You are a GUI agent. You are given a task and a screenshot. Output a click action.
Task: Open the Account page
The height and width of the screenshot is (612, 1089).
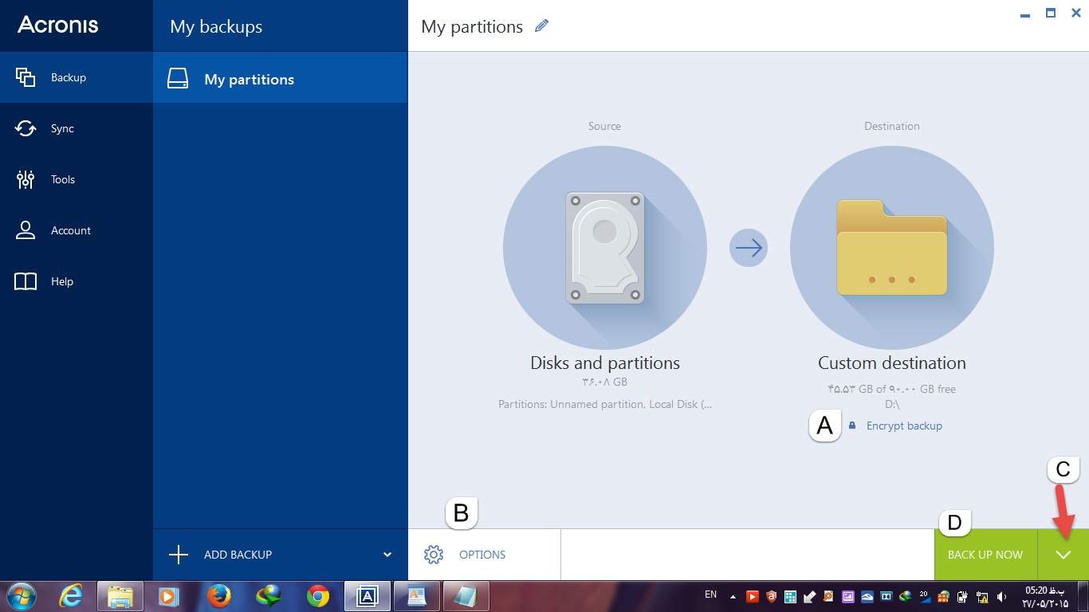[x=76, y=230]
